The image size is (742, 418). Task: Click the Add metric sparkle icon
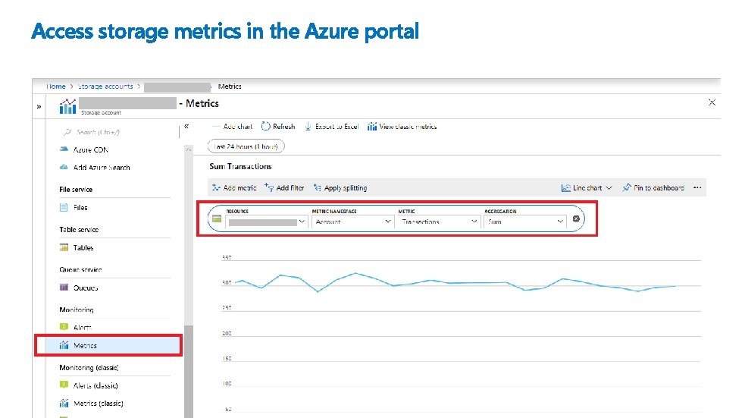click(x=216, y=188)
